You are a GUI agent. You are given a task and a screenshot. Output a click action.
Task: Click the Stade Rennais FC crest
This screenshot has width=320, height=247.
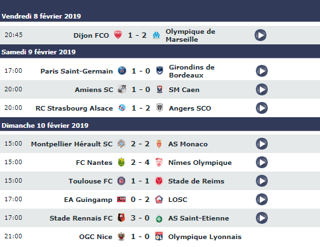tap(121, 218)
